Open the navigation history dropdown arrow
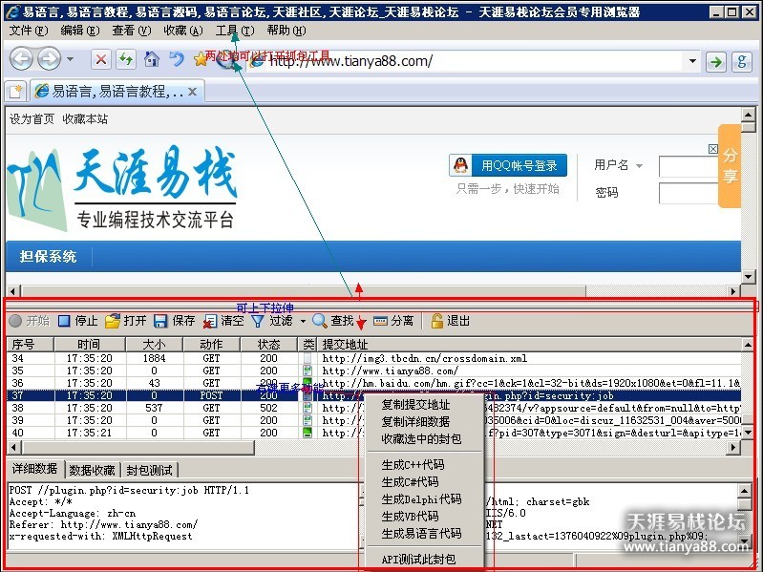This screenshot has width=763, height=572. [x=70, y=59]
